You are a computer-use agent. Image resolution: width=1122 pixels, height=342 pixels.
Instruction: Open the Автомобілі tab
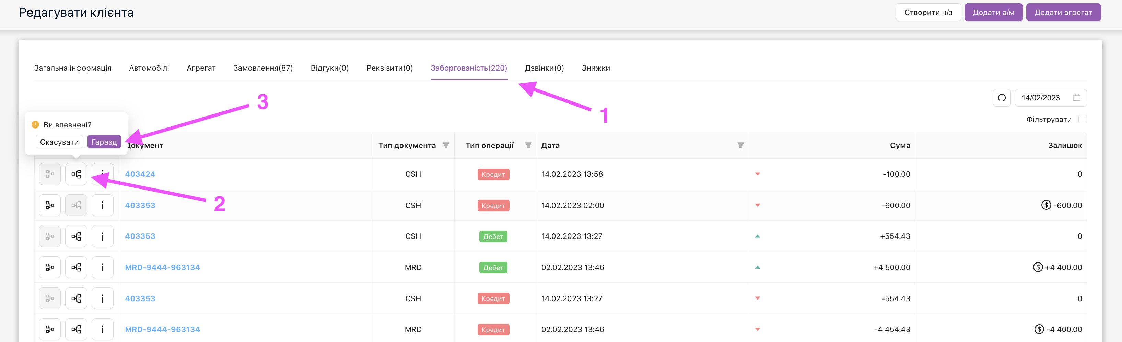coord(149,68)
